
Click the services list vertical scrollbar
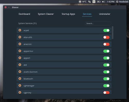click(x=112, y=33)
